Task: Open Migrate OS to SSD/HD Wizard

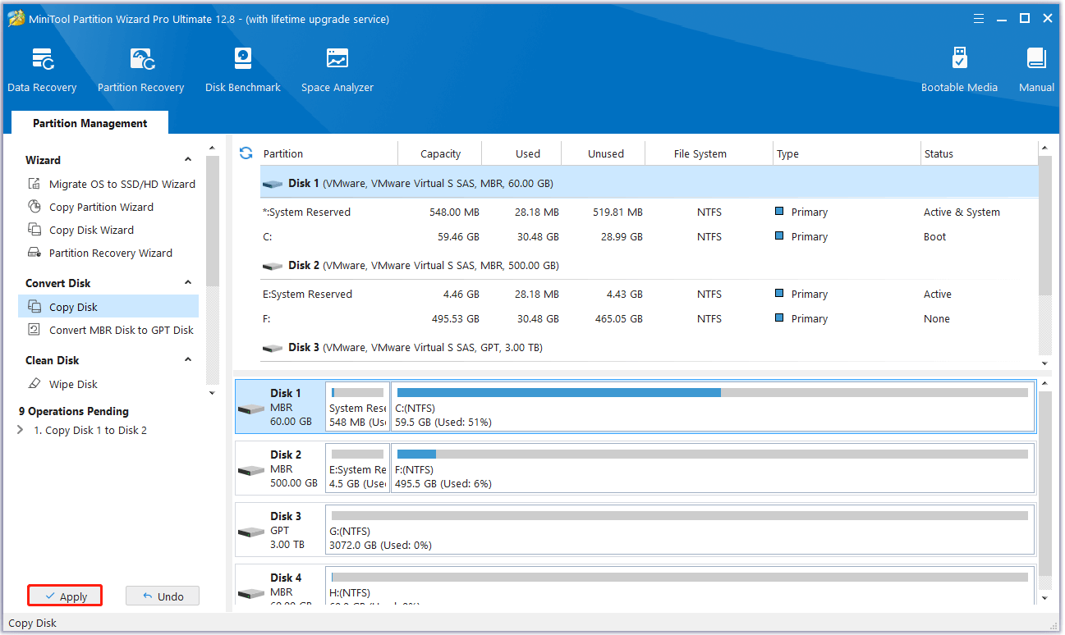Action: [x=122, y=184]
